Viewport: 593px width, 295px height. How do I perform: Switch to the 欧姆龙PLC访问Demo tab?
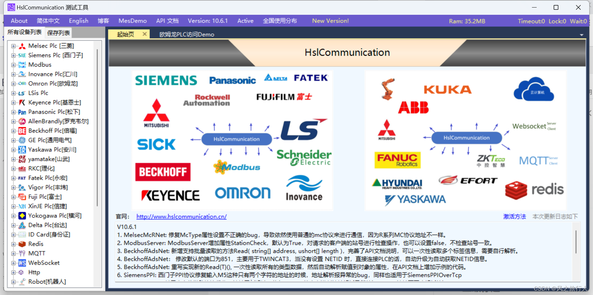click(x=187, y=35)
